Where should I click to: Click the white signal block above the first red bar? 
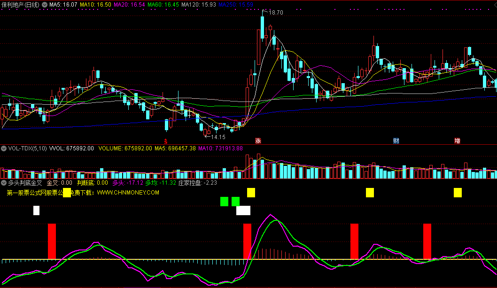(x=37, y=210)
